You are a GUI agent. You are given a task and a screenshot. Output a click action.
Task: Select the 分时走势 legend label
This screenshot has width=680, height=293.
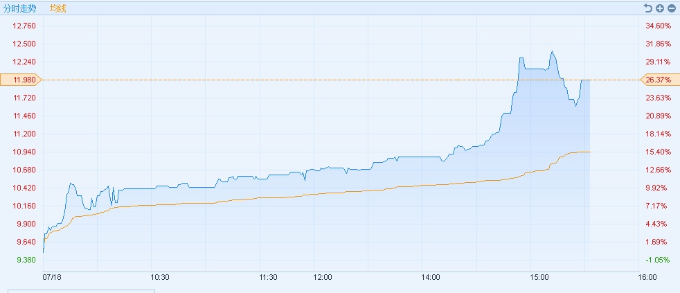[20, 8]
